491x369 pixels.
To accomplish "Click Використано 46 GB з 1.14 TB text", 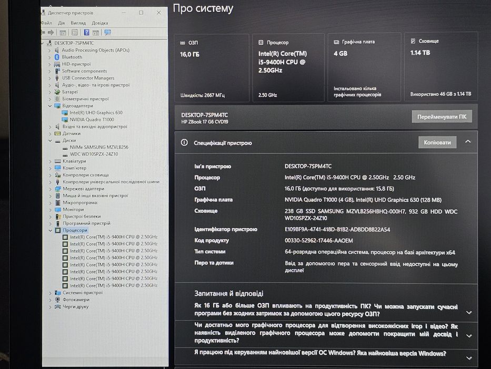I will 440,94.
